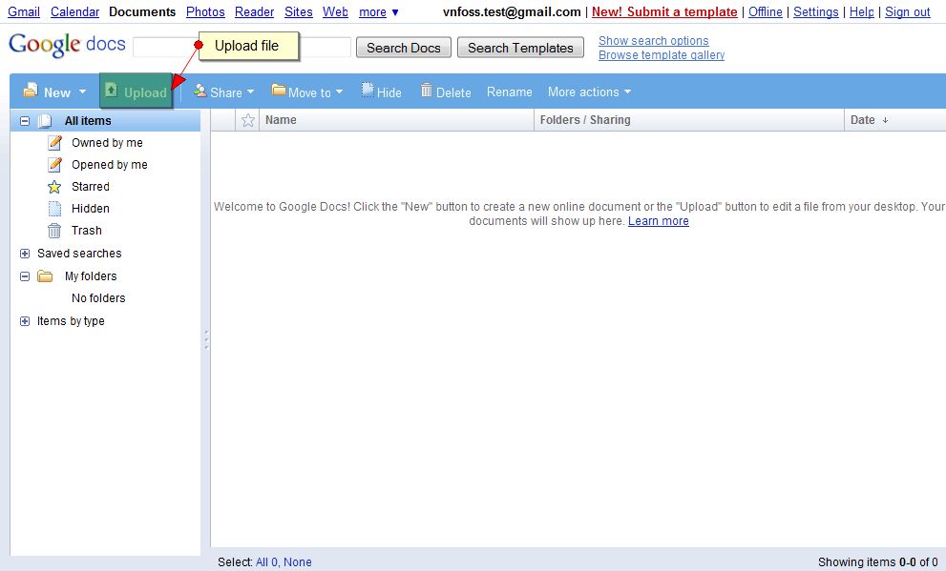Click the New document icon in toolbar

31,91
